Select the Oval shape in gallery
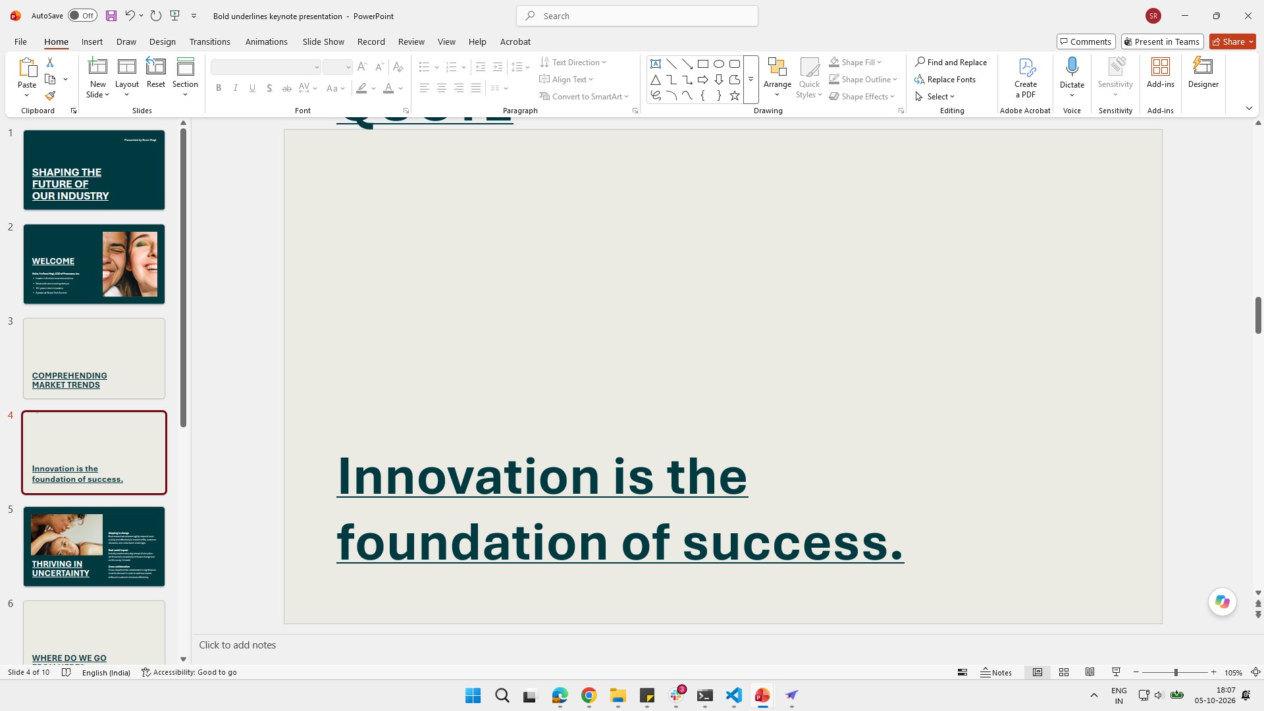This screenshot has height=711, width=1264. (x=719, y=64)
